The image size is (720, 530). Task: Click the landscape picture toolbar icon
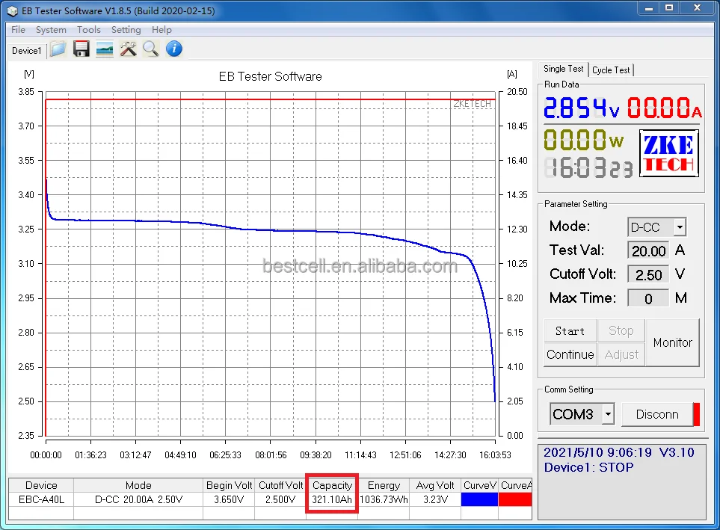coord(105,49)
